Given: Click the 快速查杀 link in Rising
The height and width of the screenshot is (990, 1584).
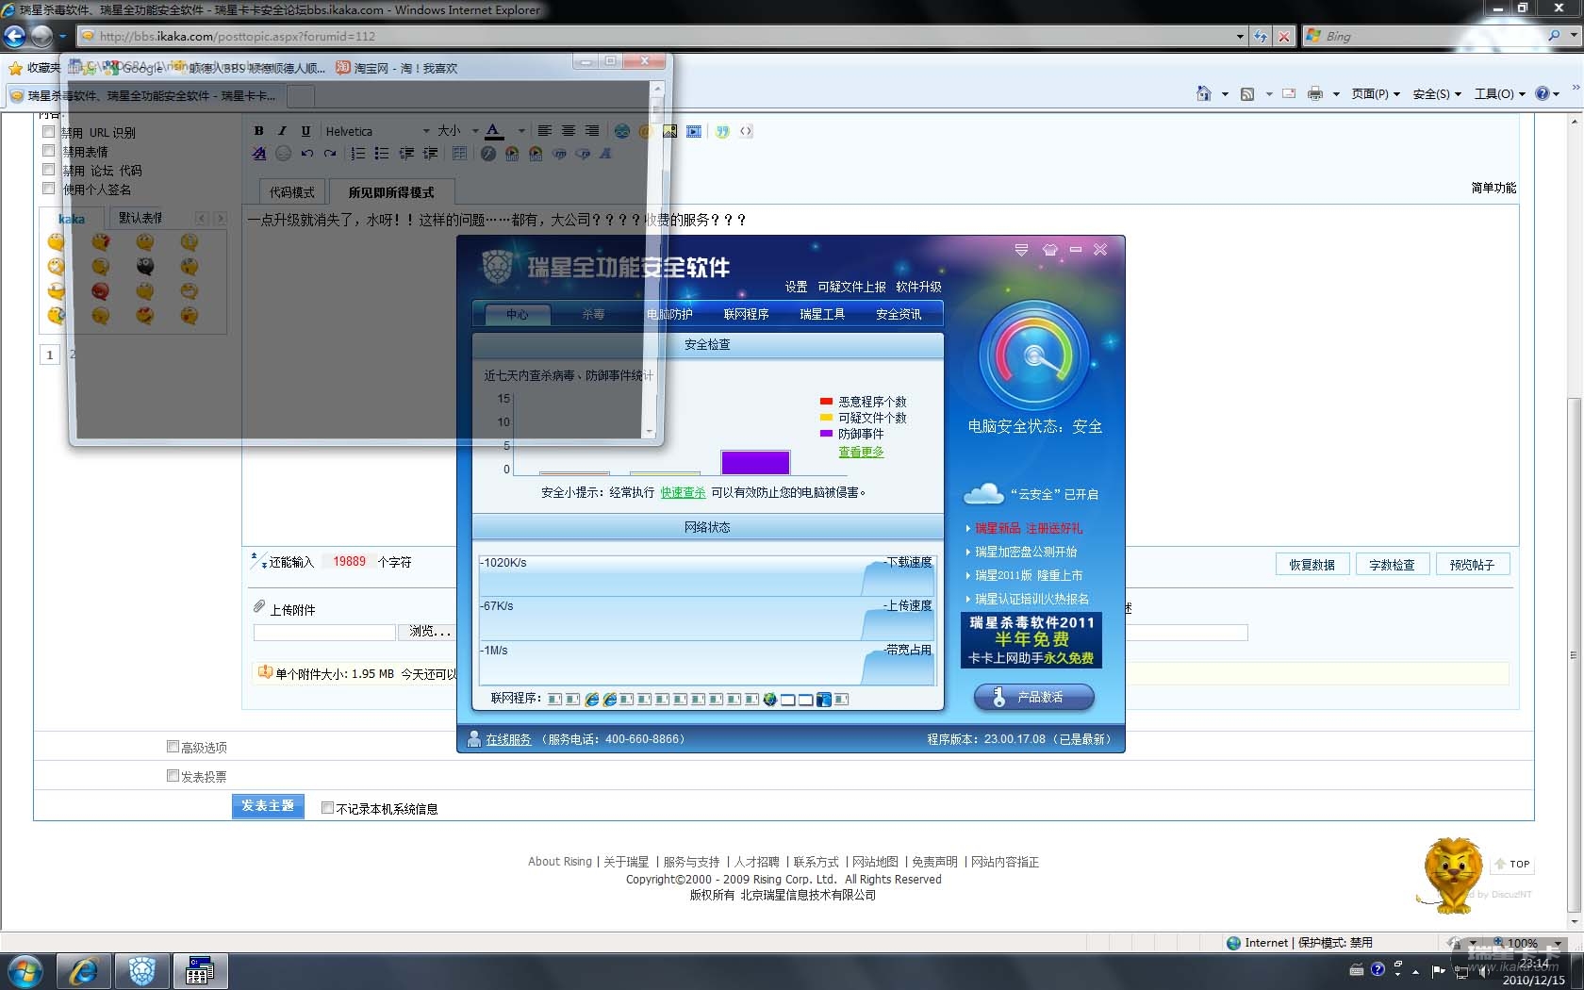Looking at the screenshot, I should (683, 492).
